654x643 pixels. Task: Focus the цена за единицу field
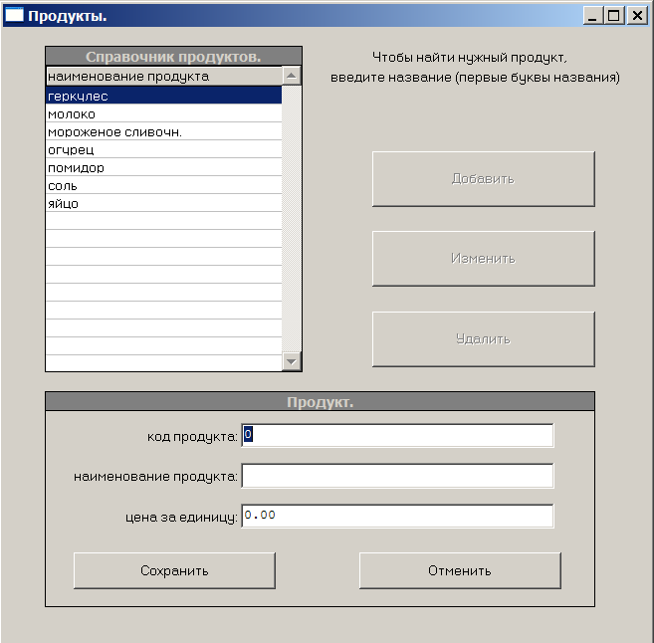pyautogui.click(x=397, y=516)
